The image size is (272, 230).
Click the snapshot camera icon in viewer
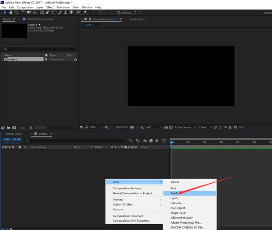coord(132,127)
